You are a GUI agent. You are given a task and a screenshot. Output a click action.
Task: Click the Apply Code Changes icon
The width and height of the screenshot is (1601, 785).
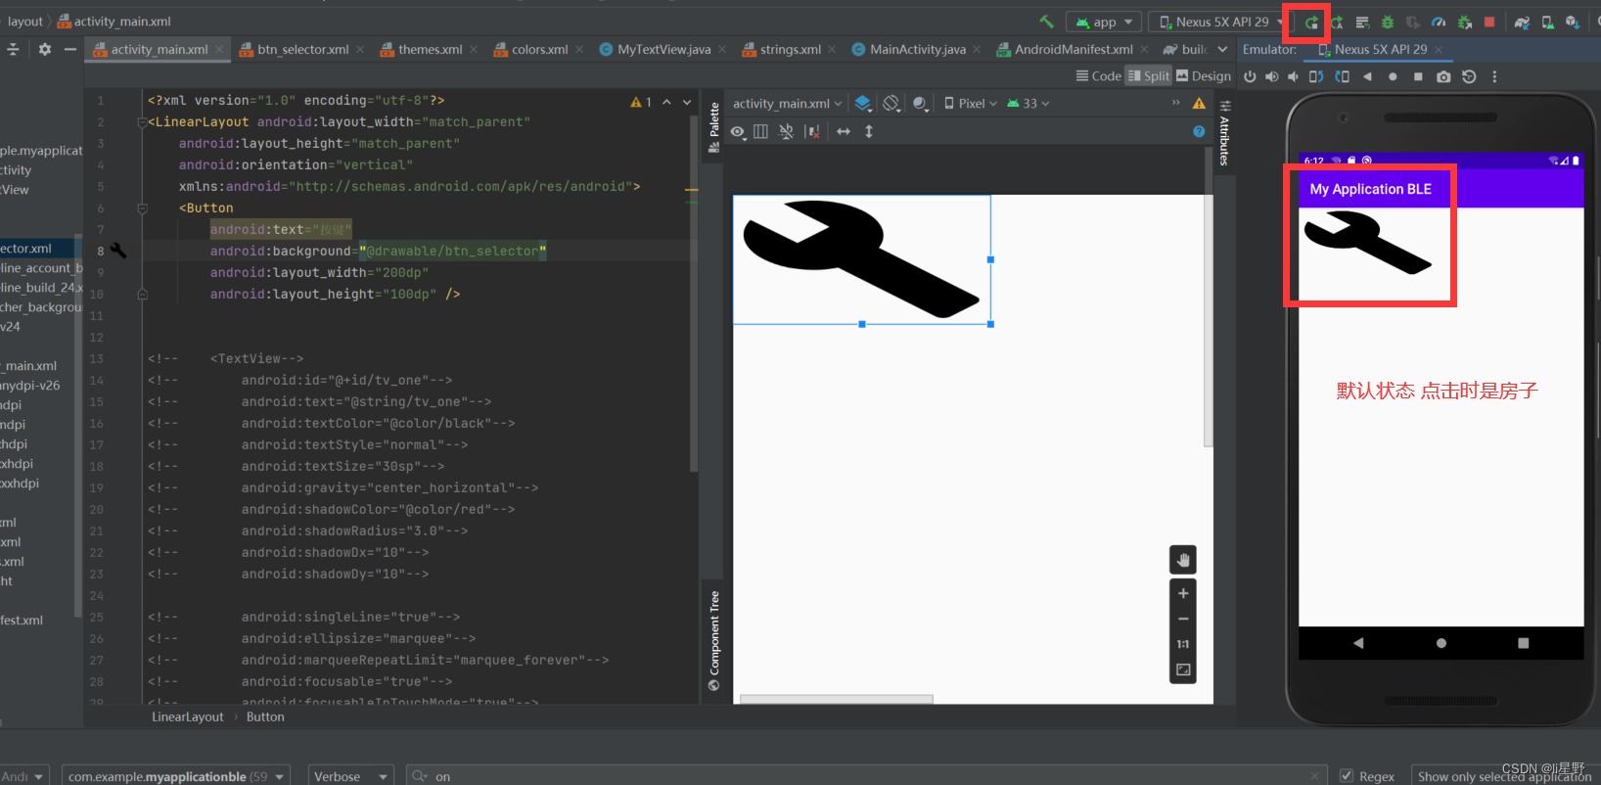pos(1362,22)
